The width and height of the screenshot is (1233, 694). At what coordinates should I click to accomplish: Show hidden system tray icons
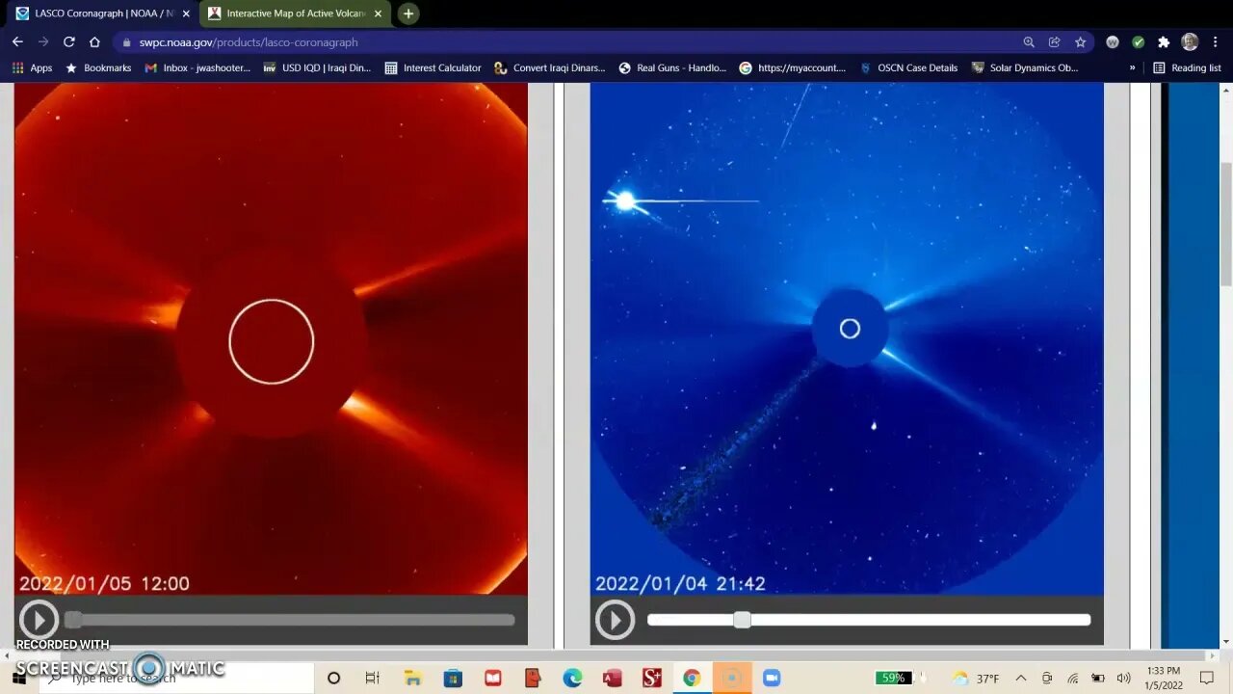click(x=1021, y=678)
